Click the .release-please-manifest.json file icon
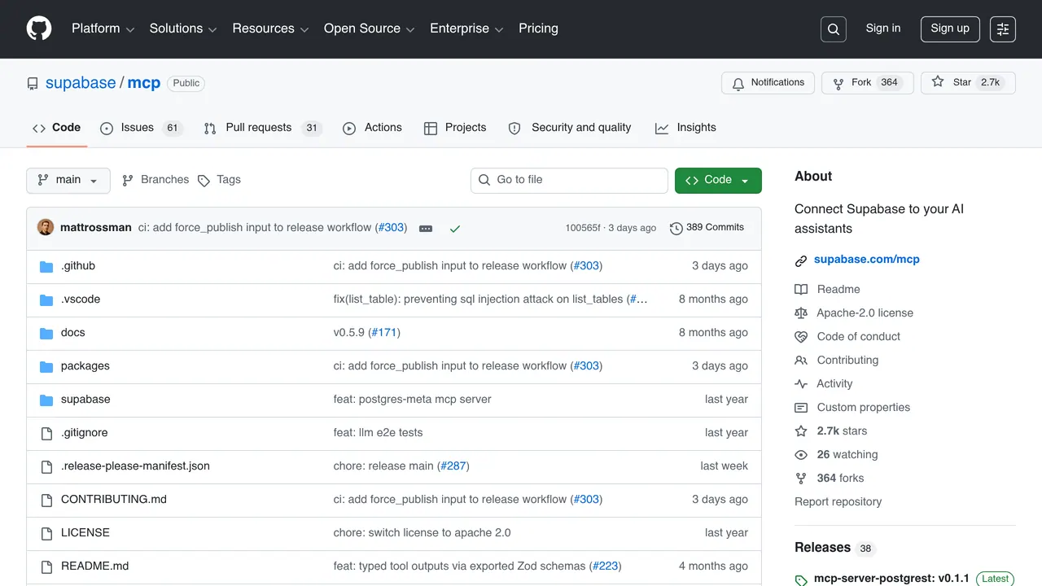 click(46, 466)
